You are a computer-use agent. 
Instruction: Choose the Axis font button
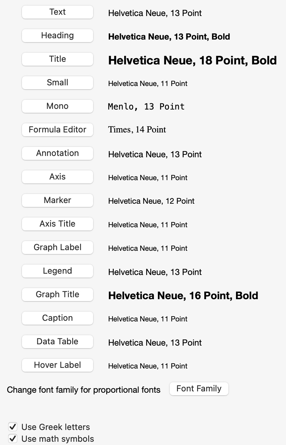[58, 177]
